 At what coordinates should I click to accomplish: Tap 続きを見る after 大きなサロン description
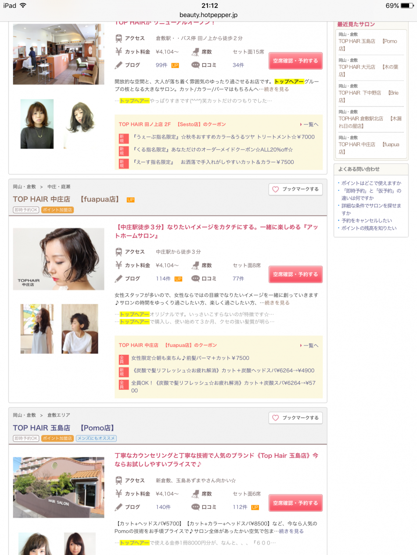coord(277,89)
